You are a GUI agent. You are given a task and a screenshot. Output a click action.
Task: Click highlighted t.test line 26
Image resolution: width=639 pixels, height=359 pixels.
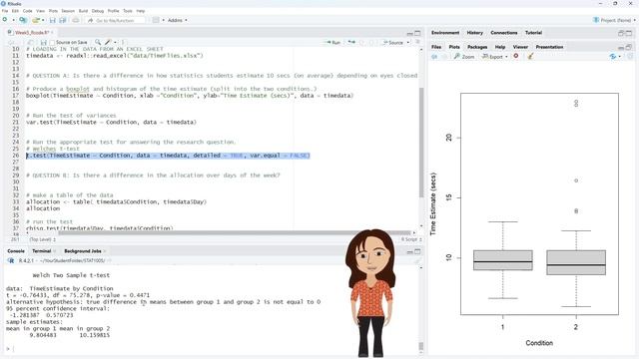coord(168,156)
